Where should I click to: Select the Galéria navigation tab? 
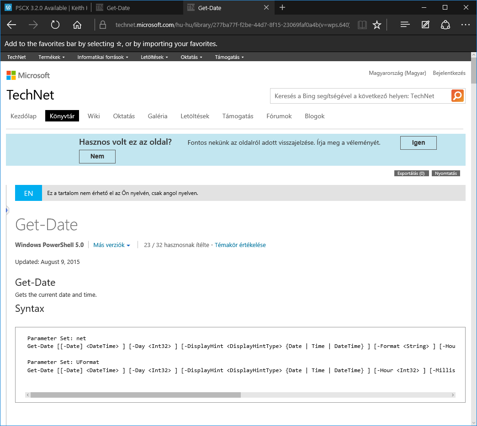click(x=158, y=116)
